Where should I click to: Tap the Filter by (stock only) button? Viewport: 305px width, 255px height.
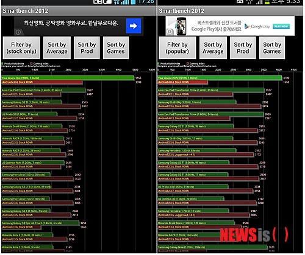21,48
